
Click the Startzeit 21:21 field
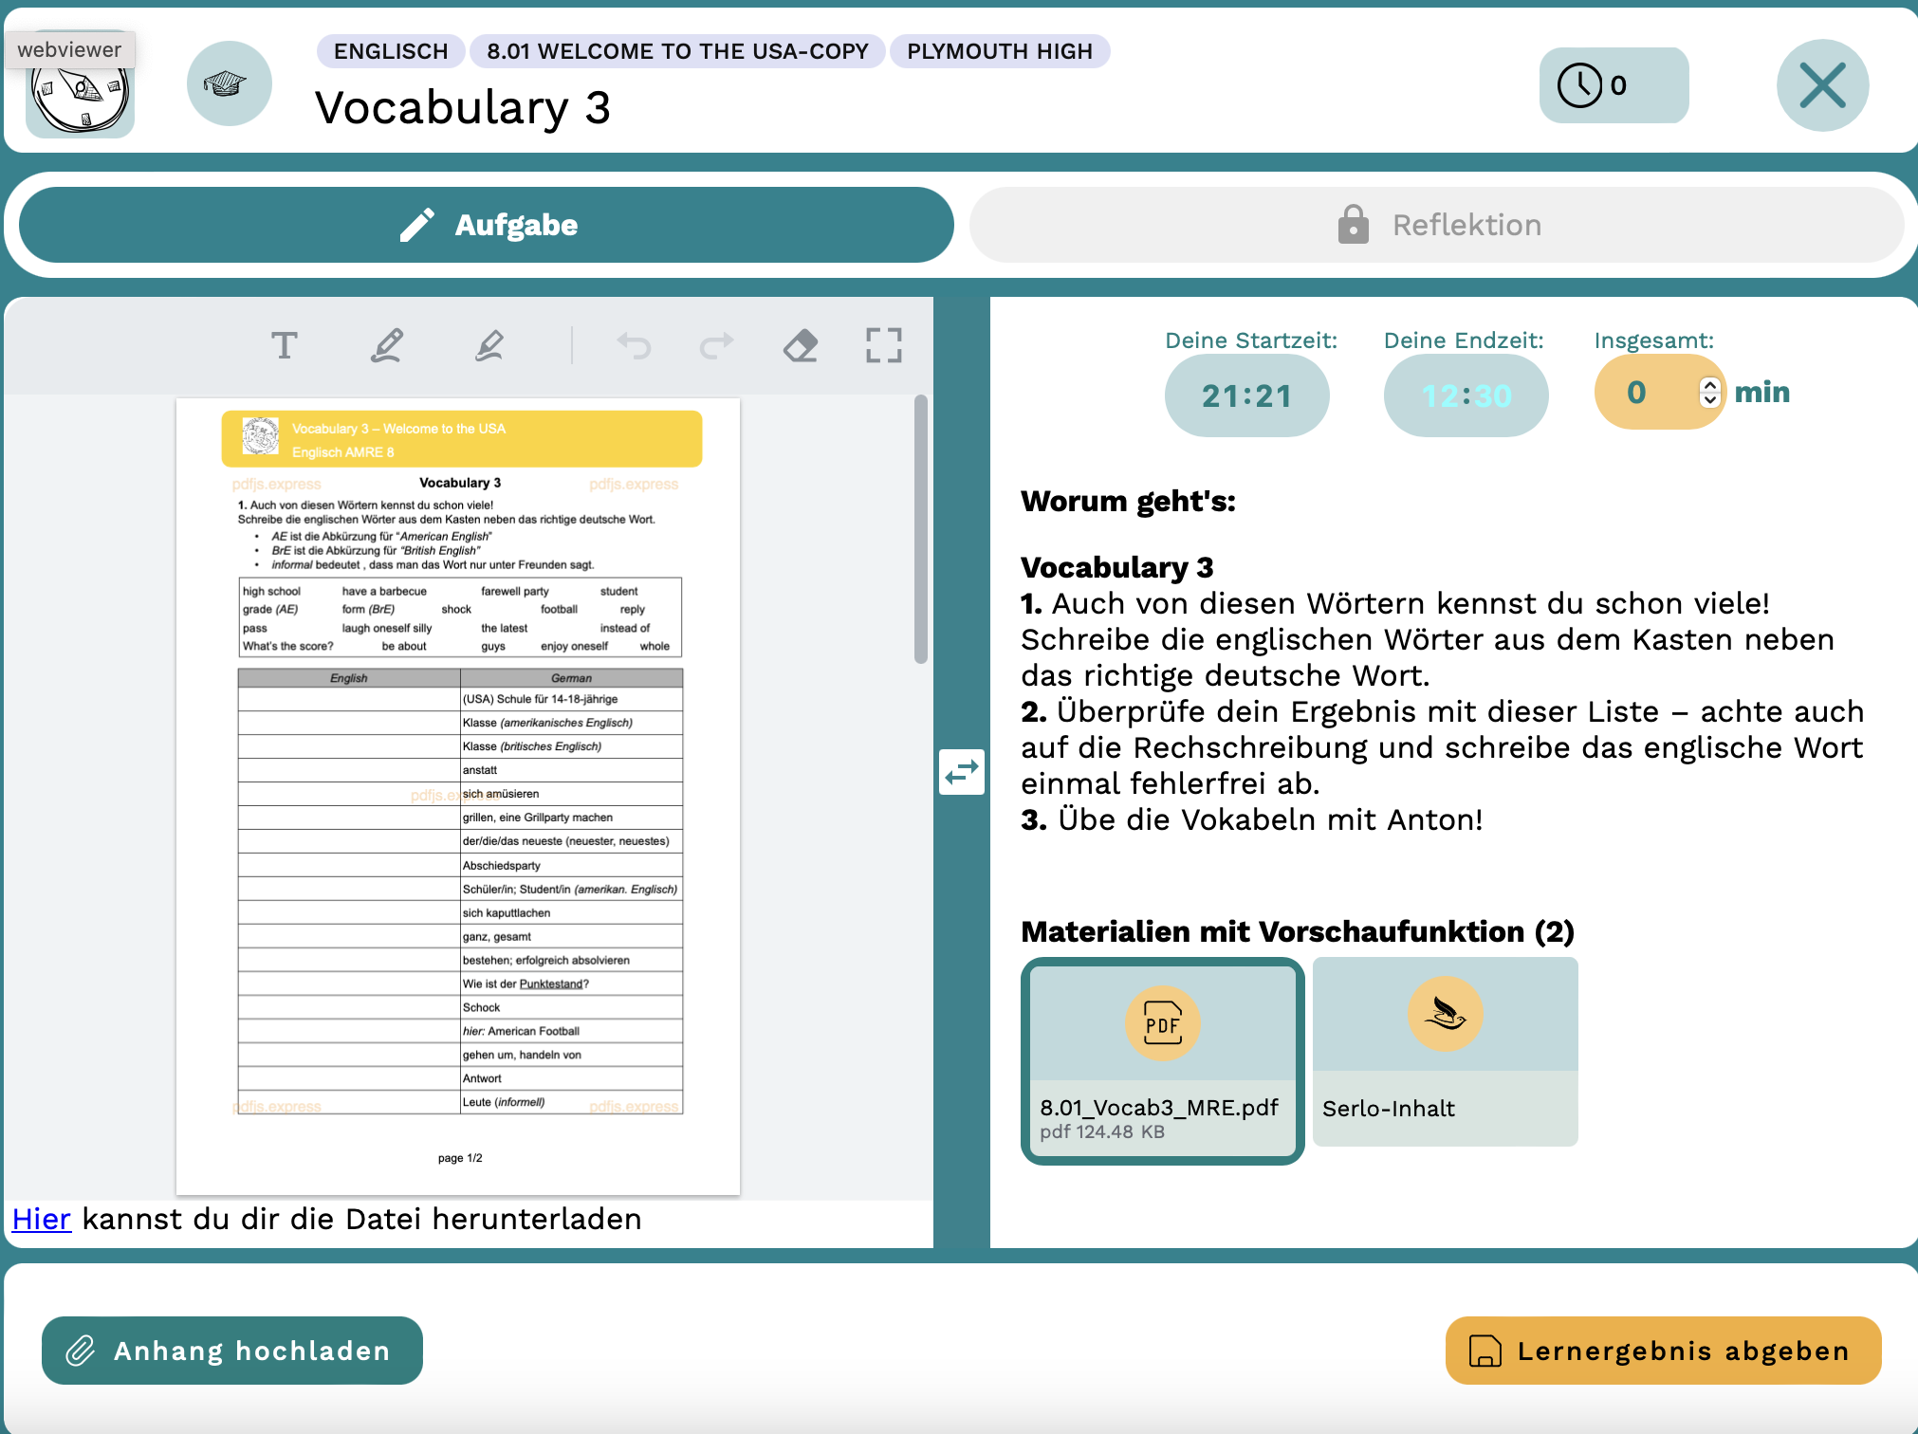point(1246,395)
